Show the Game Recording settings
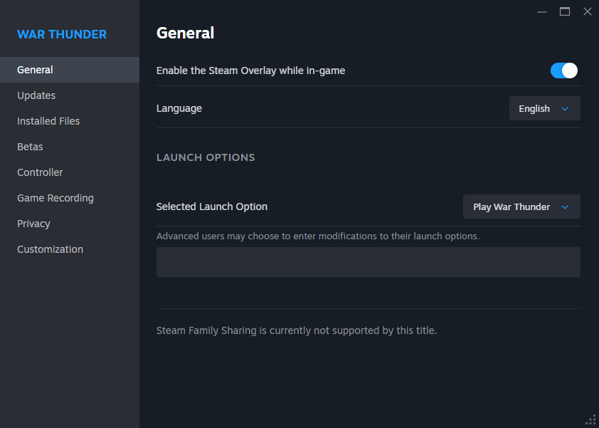 click(55, 198)
